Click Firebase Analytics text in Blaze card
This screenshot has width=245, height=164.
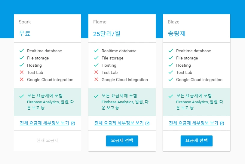click(x=192, y=102)
